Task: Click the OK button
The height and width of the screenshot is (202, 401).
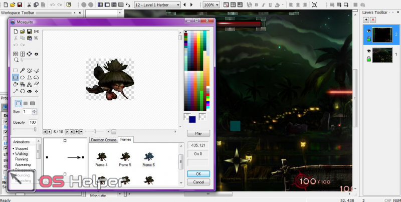Action: coord(198,174)
